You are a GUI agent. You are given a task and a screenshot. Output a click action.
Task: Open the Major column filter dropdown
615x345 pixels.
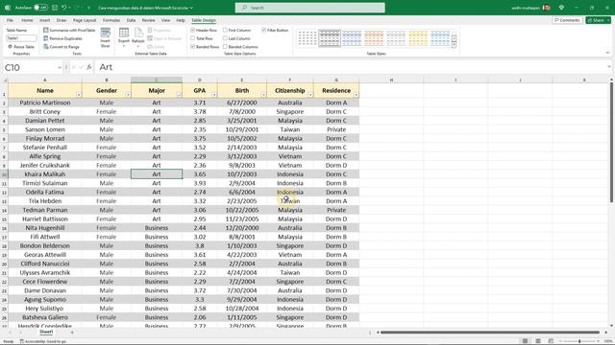(179, 95)
